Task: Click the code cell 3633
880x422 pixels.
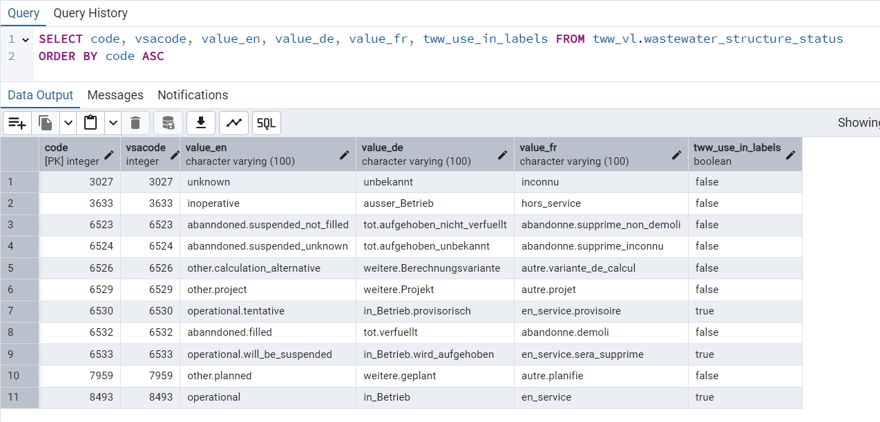Action: click(79, 203)
